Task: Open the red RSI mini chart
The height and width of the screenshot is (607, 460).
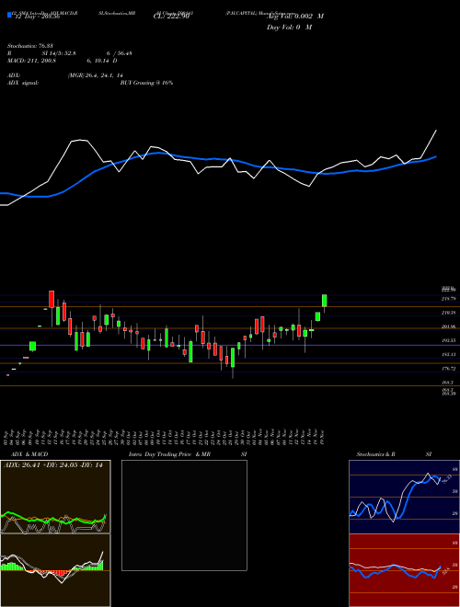Action: click(x=404, y=570)
